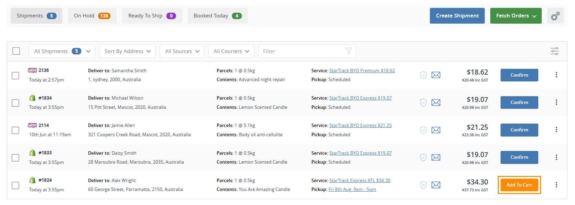
Task: Open the three-dot menu for order #1824
Action: click(x=556, y=185)
